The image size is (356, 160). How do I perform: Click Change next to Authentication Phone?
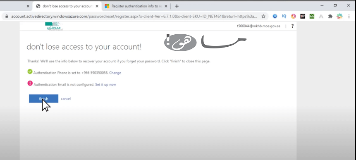[115, 73]
